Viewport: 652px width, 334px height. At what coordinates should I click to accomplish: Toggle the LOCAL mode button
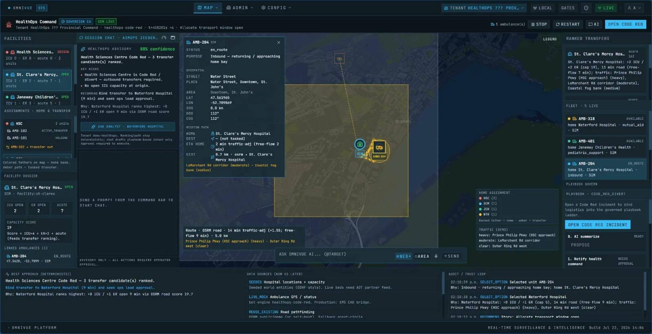(543, 8)
